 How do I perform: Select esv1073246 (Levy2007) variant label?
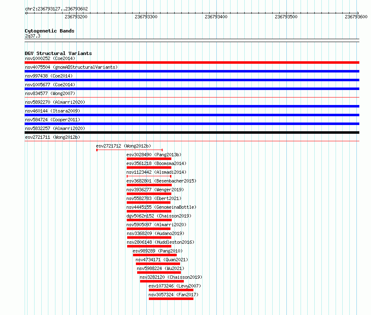(175, 286)
